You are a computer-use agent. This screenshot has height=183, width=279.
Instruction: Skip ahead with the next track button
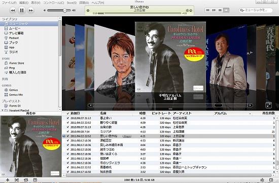pos(30,10)
